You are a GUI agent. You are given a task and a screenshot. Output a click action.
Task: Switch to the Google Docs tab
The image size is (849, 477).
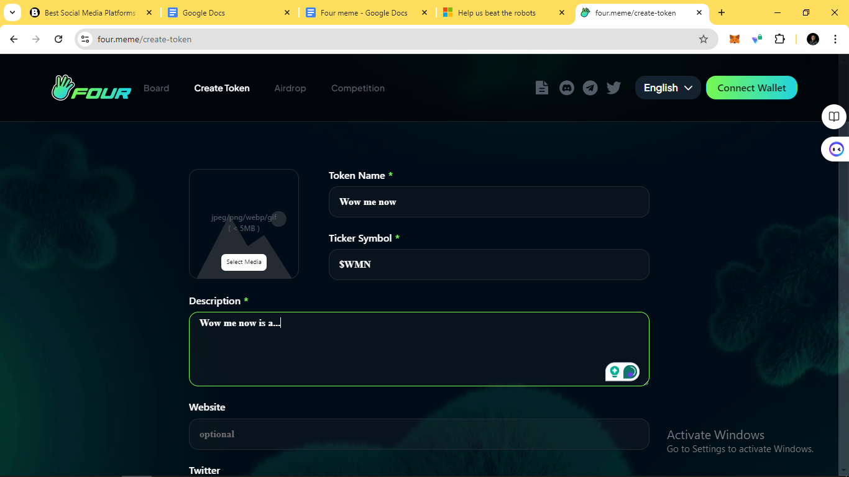pos(229,12)
